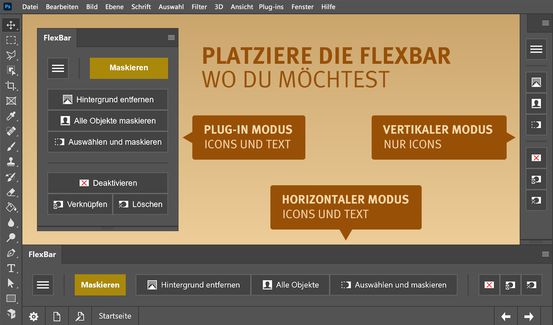The height and width of the screenshot is (325, 553).
Task: Open the 3D menu
Action: coord(219,7)
